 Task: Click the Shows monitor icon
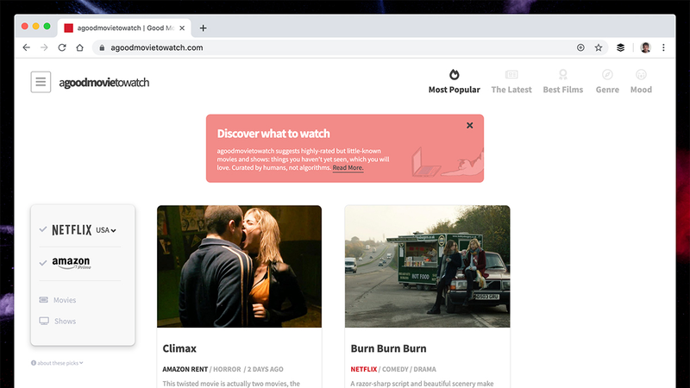click(x=44, y=321)
